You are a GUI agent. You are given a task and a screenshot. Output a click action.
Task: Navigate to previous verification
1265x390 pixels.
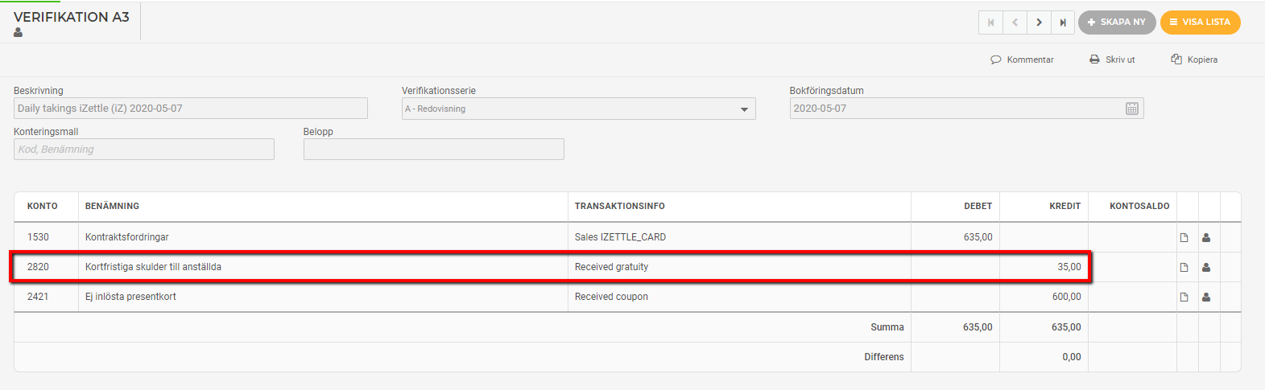1015,23
